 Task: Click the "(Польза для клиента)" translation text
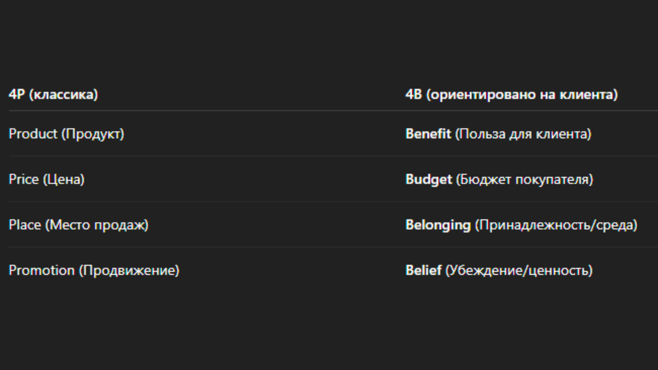click(523, 134)
